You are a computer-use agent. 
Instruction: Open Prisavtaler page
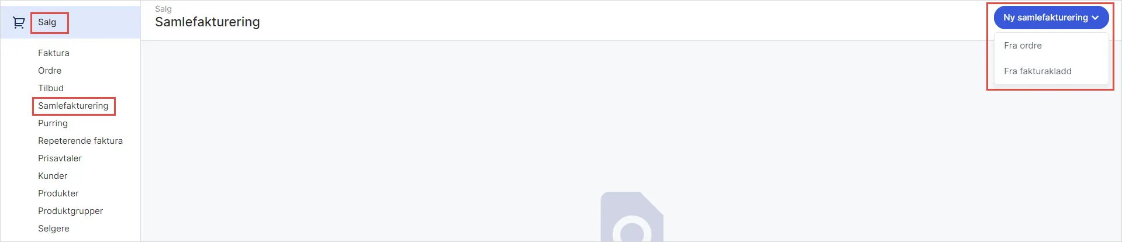(60, 158)
